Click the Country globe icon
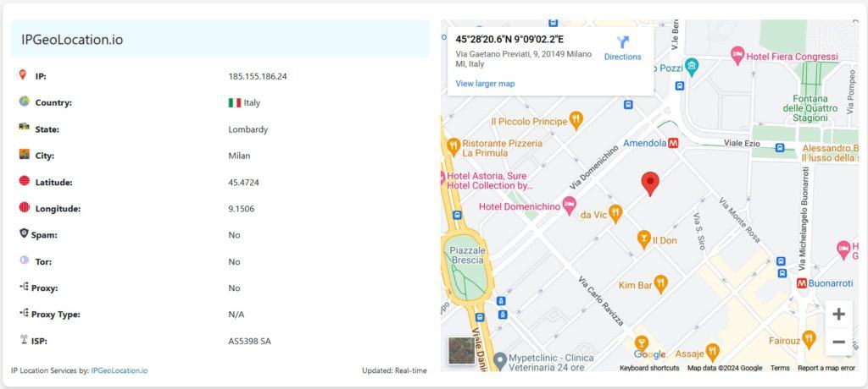The height and width of the screenshot is (389, 868). tap(25, 101)
